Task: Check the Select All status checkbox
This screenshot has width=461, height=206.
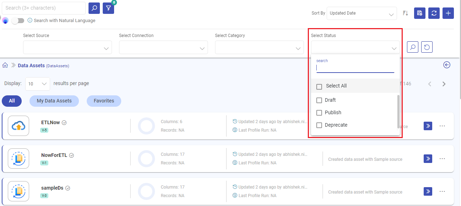Action: [x=319, y=86]
